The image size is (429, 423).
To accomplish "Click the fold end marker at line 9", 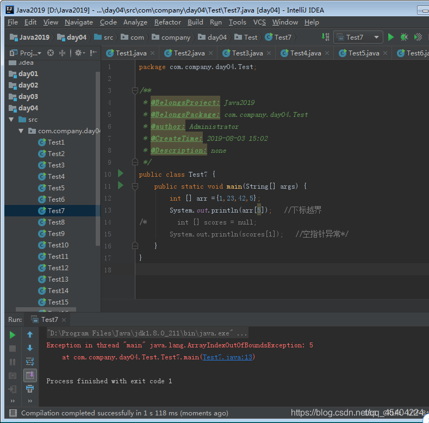I will 135,162.
